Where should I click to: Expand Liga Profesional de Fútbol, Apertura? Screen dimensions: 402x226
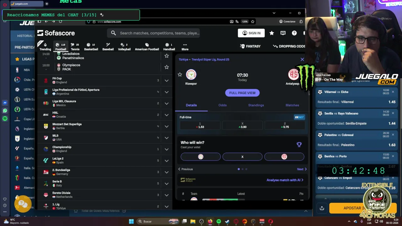click(167, 92)
